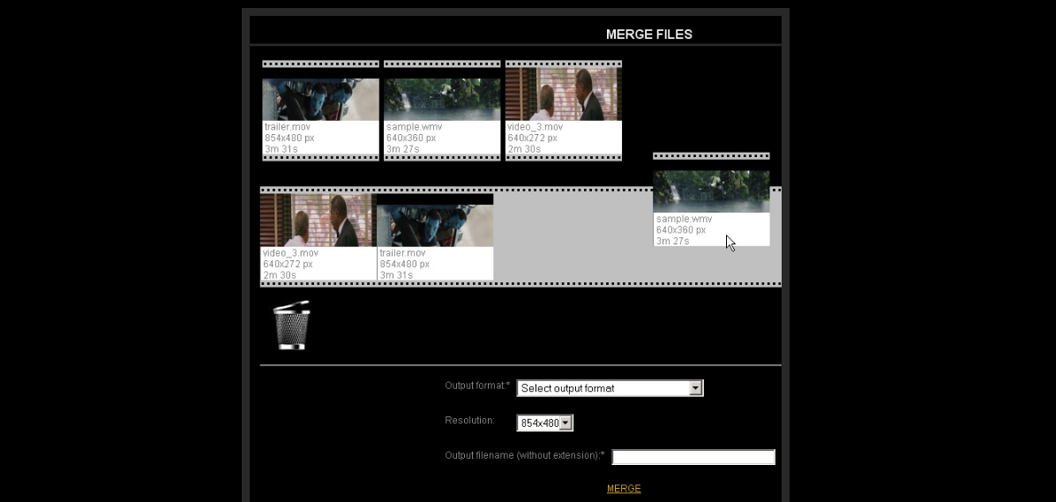Click the 3m 27s duration in top sample.wmv card
The width and height of the screenshot is (1056, 502).
(x=403, y=149)
